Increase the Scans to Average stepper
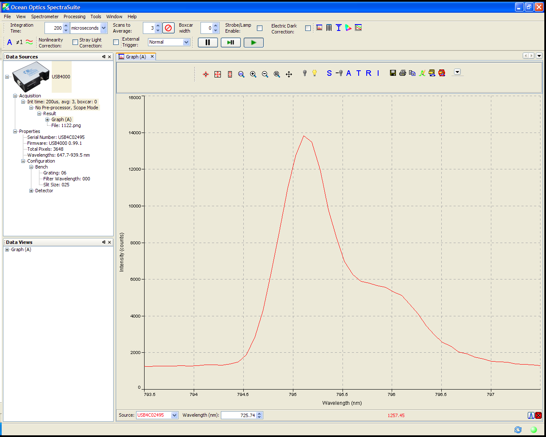 pyautogui.click(x=158, y=26)
